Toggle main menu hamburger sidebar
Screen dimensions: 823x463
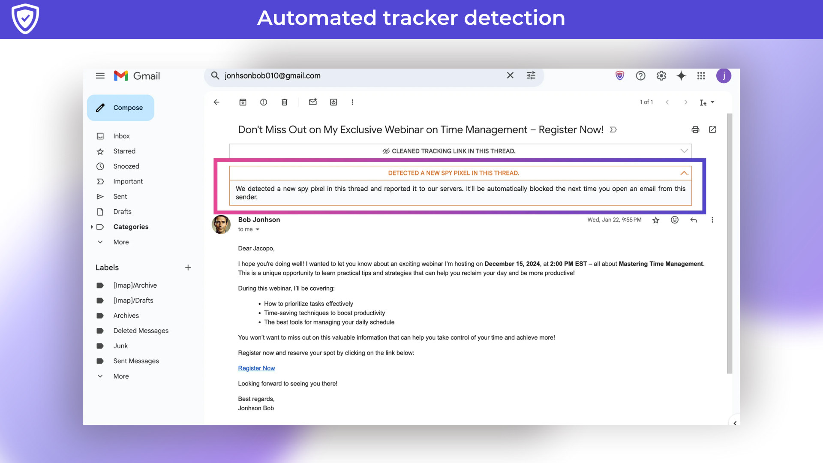point(100,76)
